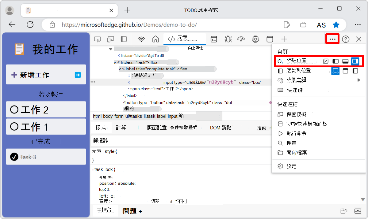Collapse the li class="task" DOM node

click(x=115, y=62)
